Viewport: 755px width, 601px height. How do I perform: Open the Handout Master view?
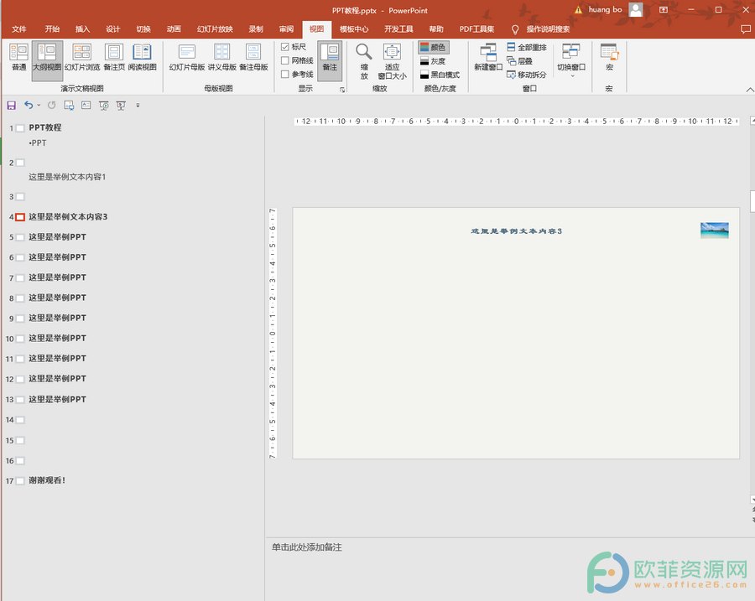(x=222, y=58)
